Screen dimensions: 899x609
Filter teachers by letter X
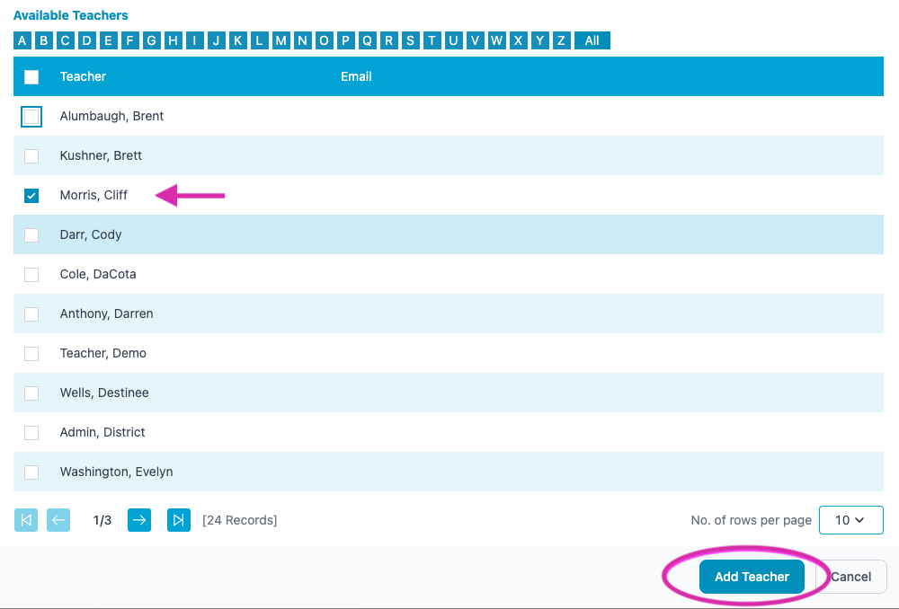(519, 40)
